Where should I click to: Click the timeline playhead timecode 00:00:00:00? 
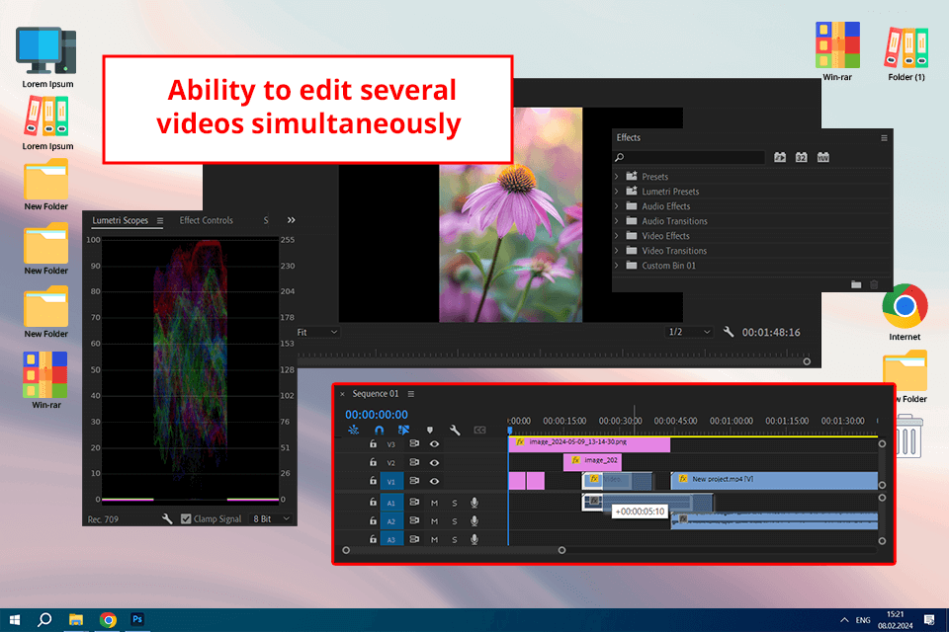[377, 415]
